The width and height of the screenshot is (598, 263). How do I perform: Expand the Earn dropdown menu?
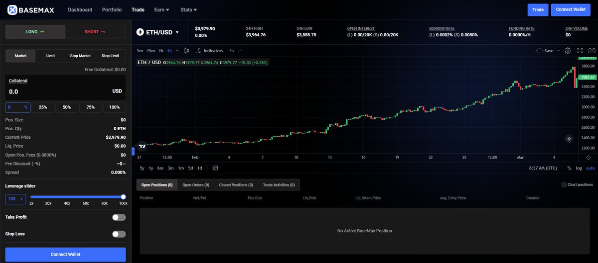click(162, 9)
